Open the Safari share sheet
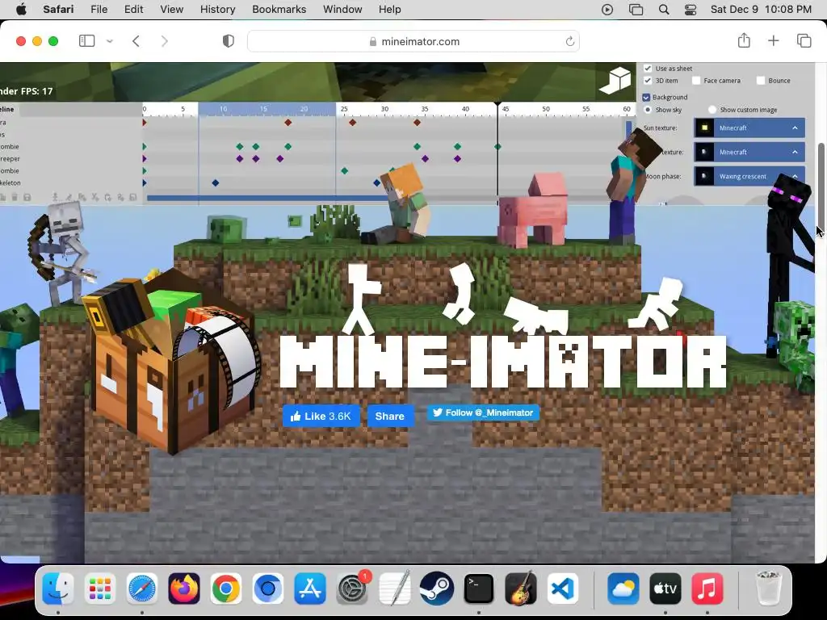Image resolution: width=827 pixels, height=620 pixels. tap(744, 40)
